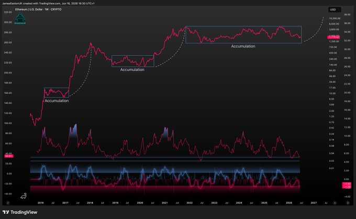Click the 120.00 value on the left axis
The image size is (356, 219).
[x=8, y=113]
